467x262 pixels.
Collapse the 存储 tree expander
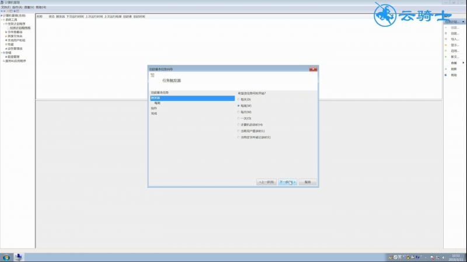2,53
